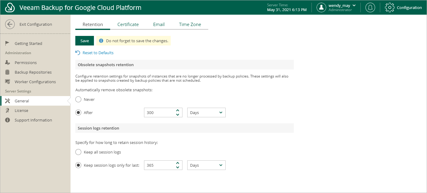Viewport: 427px width, 193px height.
Task: Open General server settings
Action: 35,101
